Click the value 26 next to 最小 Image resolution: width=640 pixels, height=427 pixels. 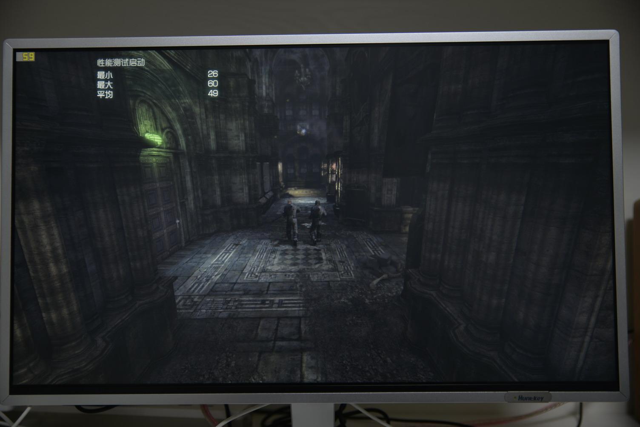click(213, 75)
